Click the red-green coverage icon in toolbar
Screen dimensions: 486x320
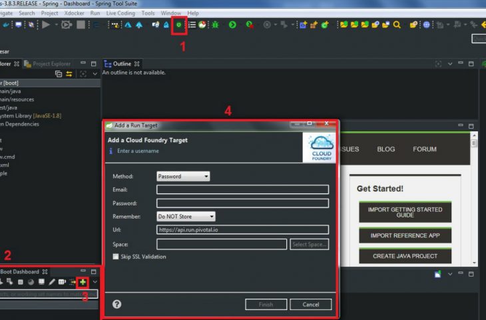click(x=202, y=25)
